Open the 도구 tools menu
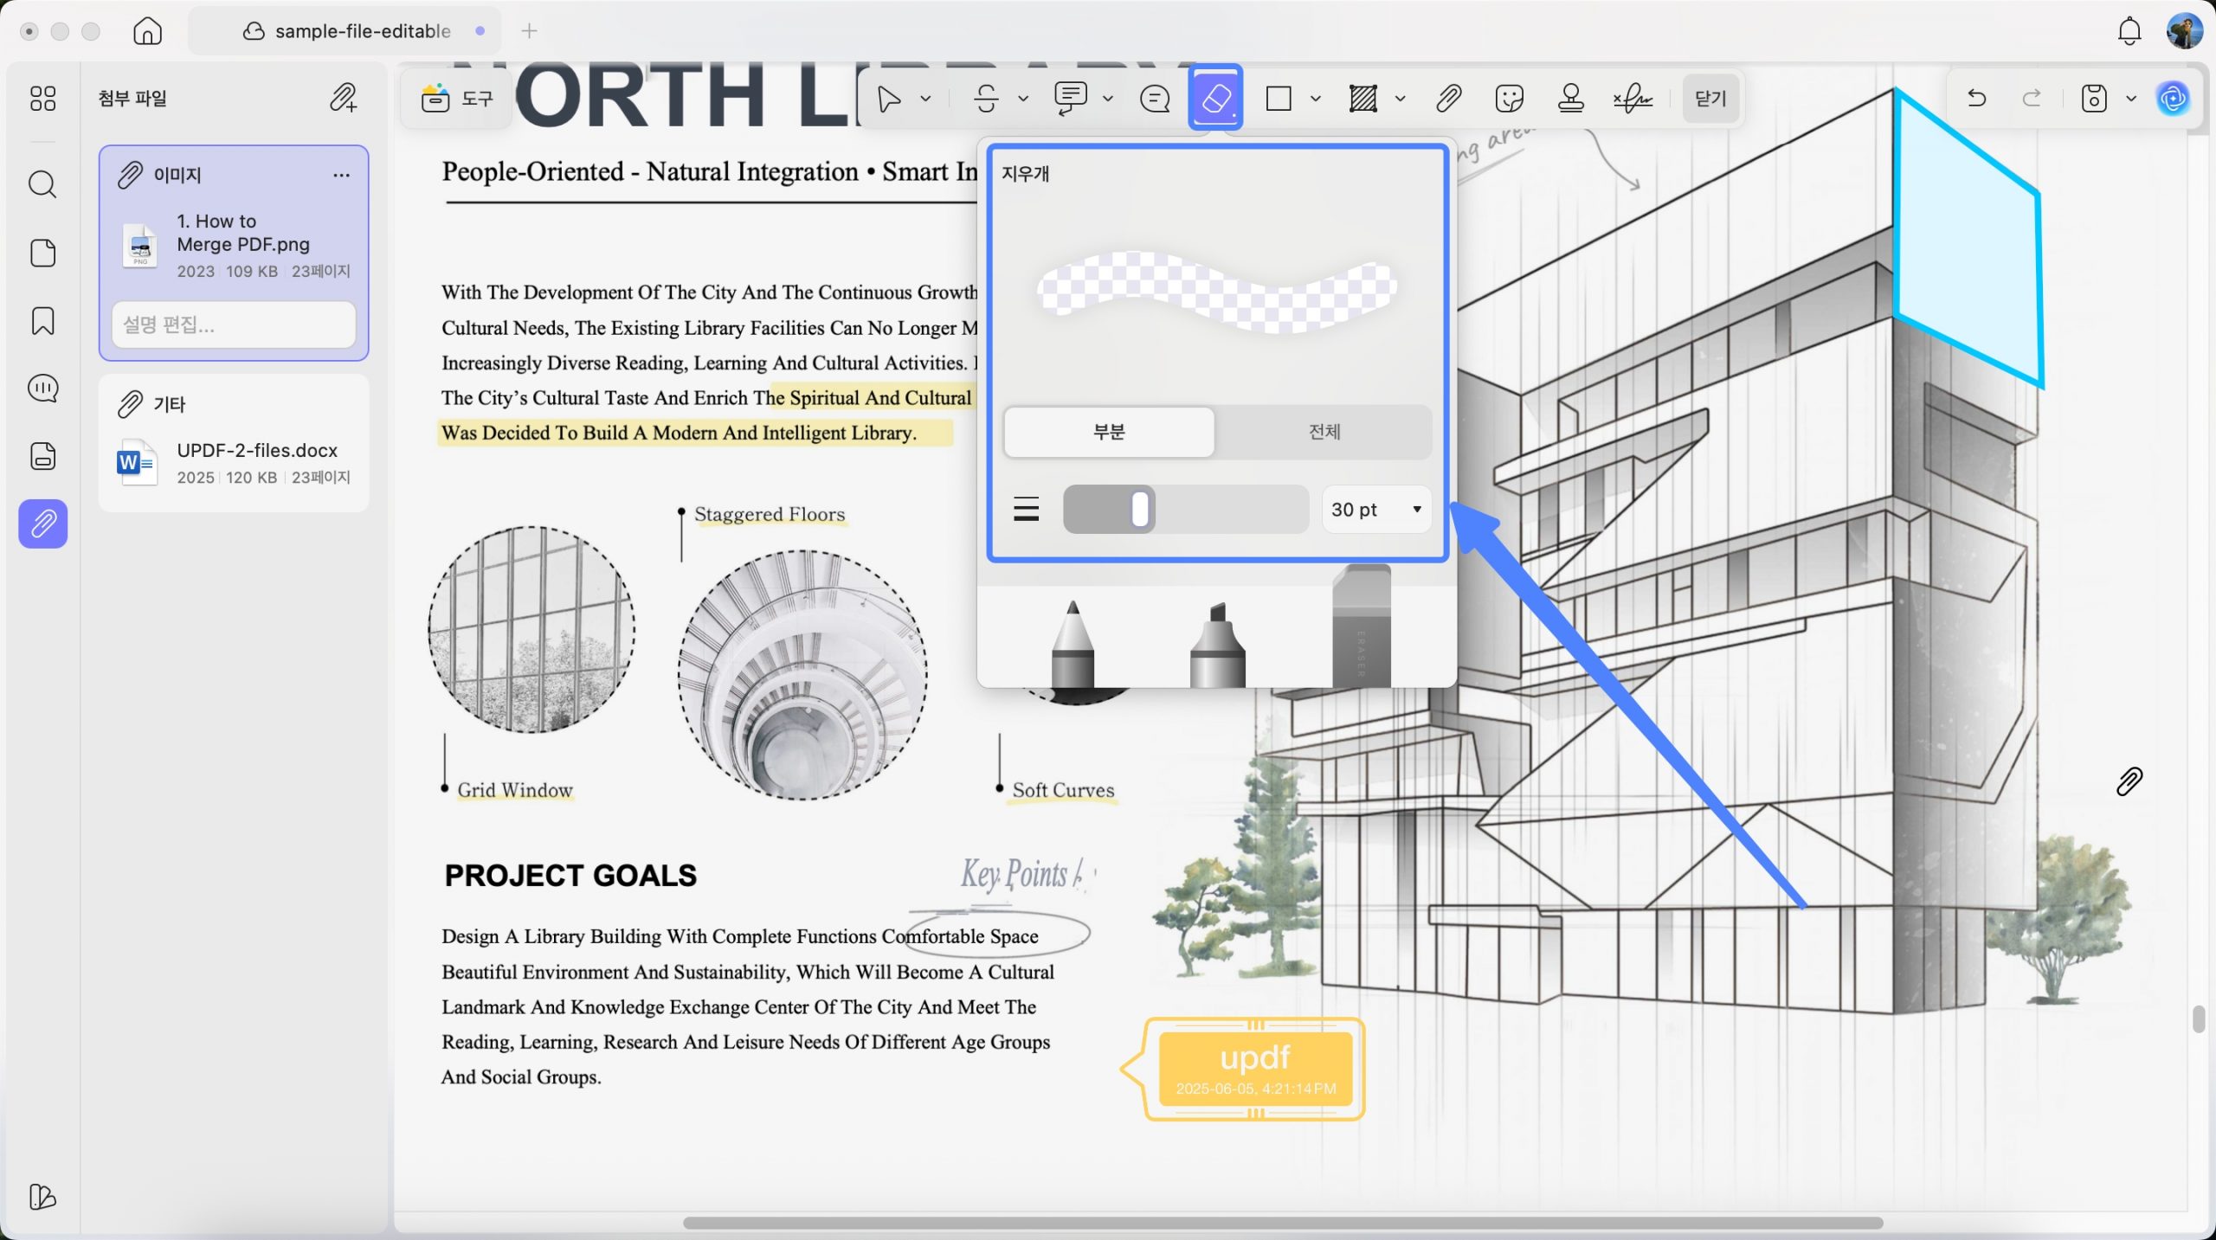 [x=457, y=98]
